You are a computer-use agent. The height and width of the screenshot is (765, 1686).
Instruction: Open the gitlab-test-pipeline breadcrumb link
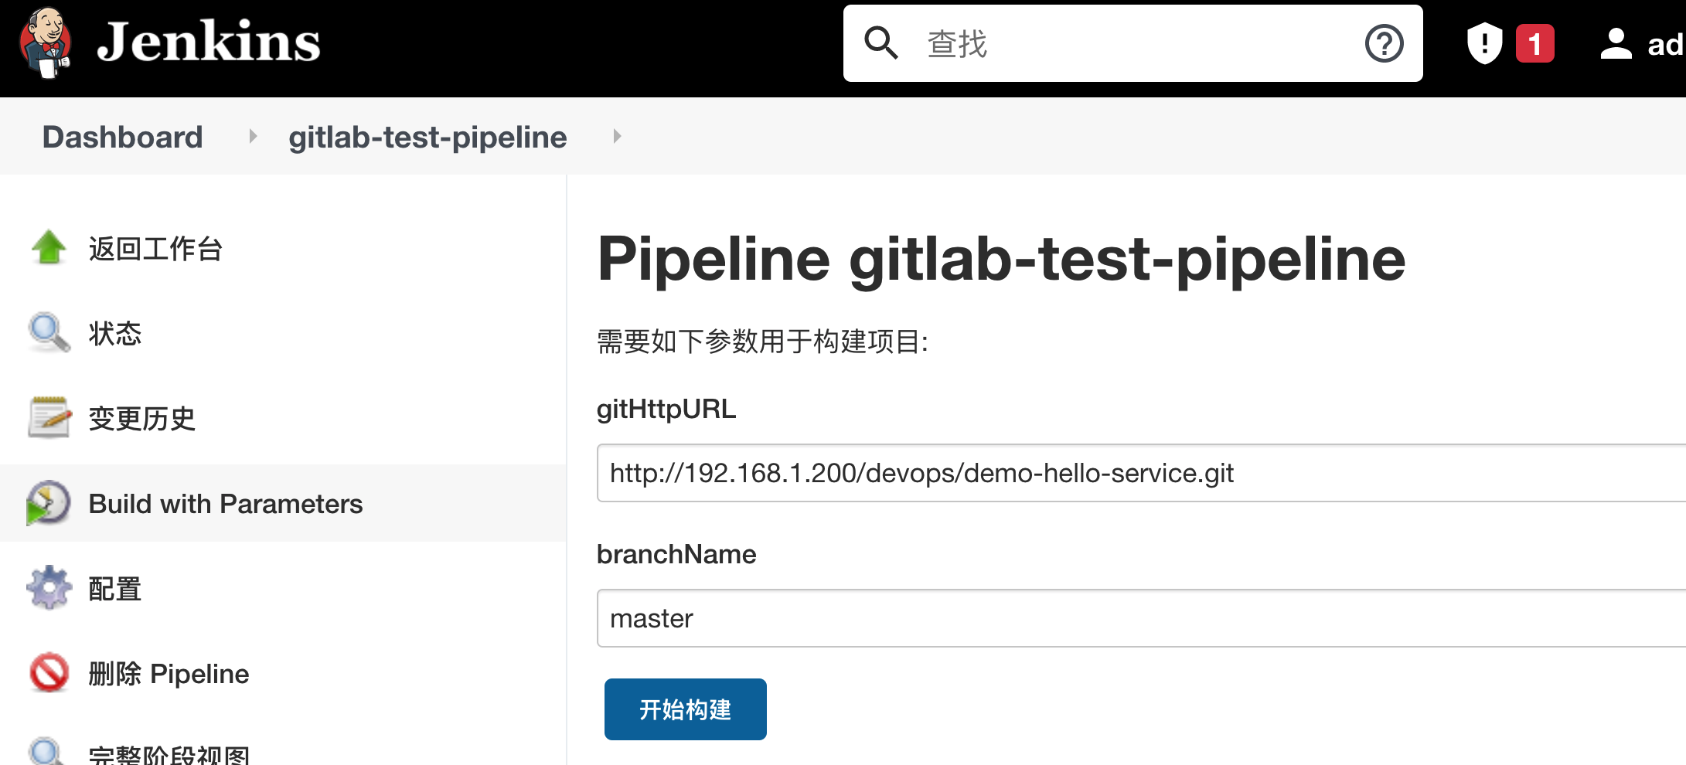click(x=427, y=137)
